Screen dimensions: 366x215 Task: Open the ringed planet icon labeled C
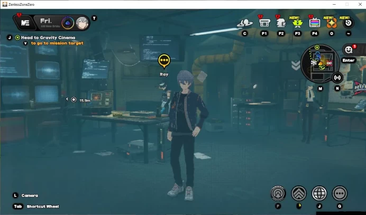[x=245, y=23]
